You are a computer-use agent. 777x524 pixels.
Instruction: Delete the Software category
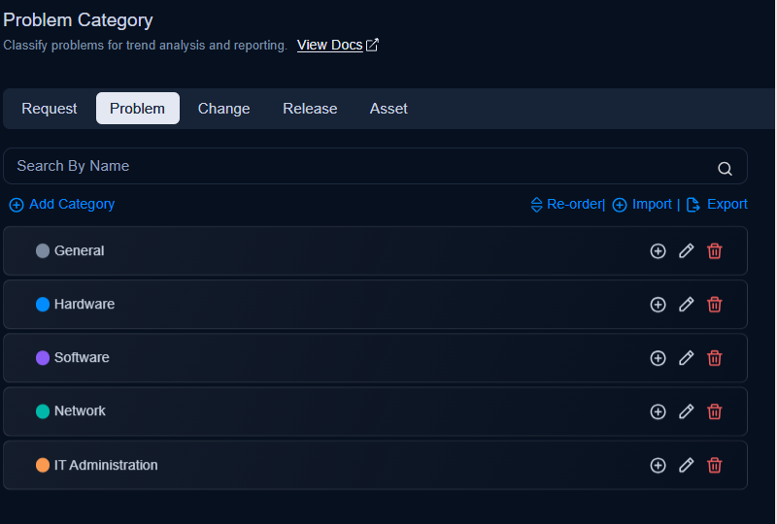tap(715, 358)
